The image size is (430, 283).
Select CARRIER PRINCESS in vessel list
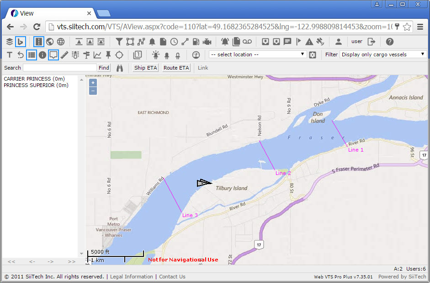click(x=34, y=79)
